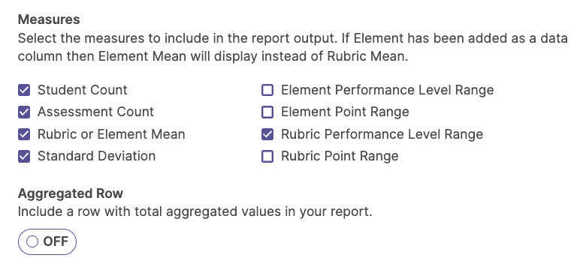Viewport: 580px width, 276px height.
Task: Tick the Element Point Range checkbox
Action: 267,112
